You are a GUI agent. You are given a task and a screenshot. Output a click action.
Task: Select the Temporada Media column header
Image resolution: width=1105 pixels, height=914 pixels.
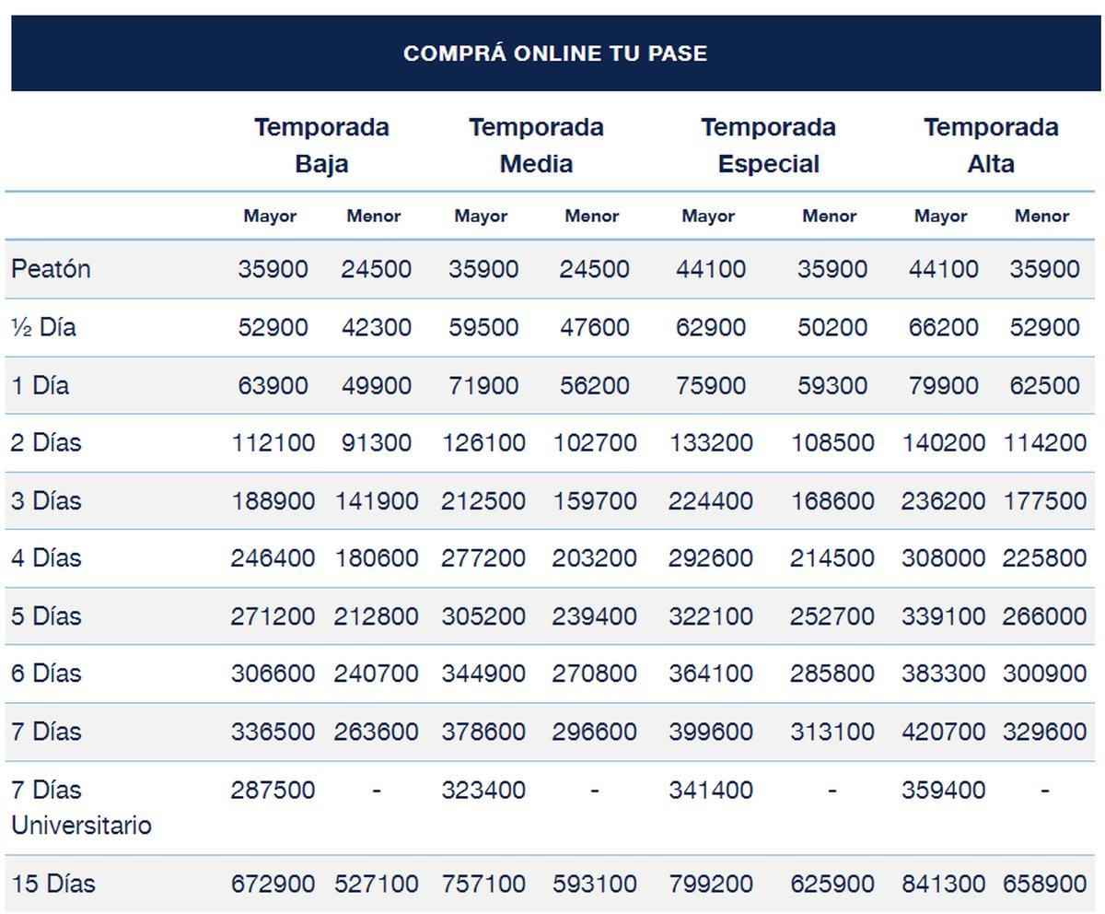536,146
